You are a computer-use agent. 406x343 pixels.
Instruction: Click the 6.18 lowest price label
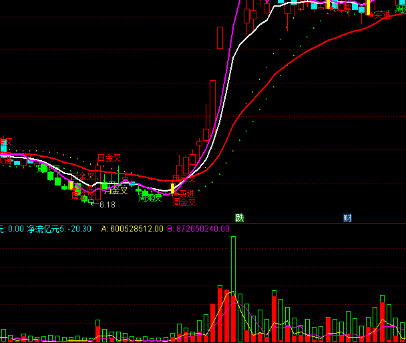[x=107, y=205]
